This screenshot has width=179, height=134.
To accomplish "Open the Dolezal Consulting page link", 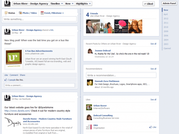I will 103,115.
